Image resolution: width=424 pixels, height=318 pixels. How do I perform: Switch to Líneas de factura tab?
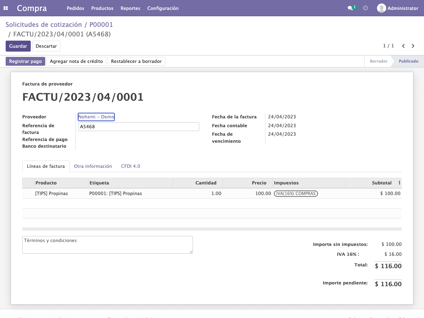click(x=46, y=166)
